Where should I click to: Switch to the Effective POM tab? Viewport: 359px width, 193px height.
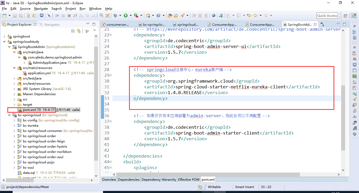click(x=189, y=180)
